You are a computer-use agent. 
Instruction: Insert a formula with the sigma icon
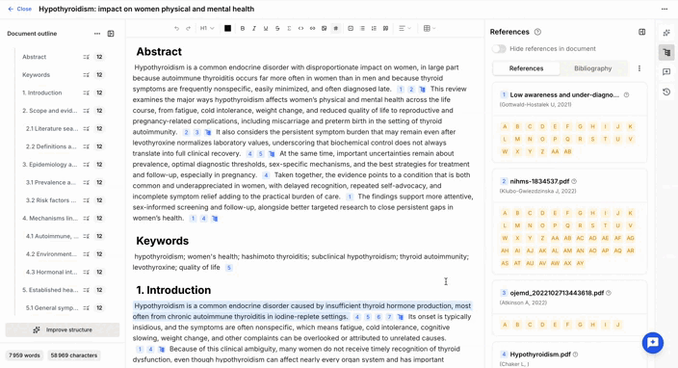coord(289,29)
